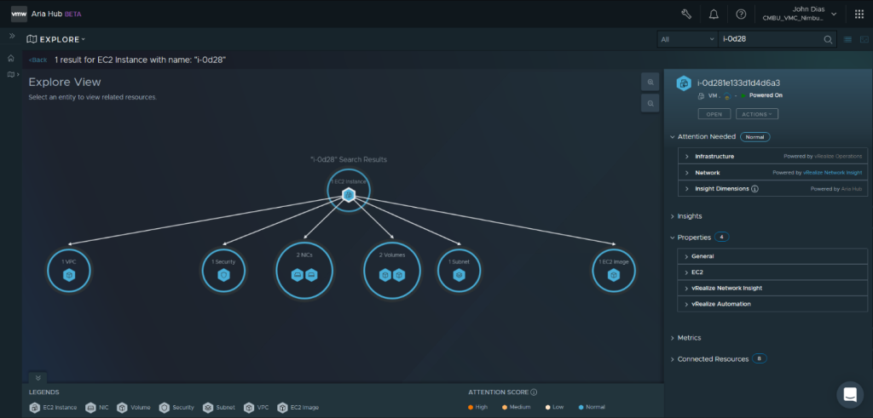The height and width of the screenshot is (418, 873).
Task: Select the 2 NICs node
Action: (x=304, y=271)
